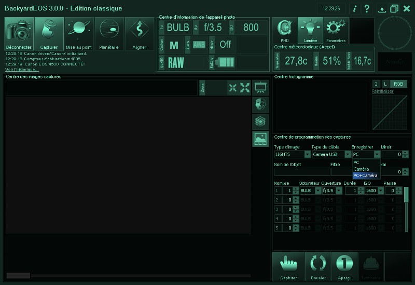Image resolution: width=415 pixels, height=285 pixels.
Task: Click the M camera mode indicator
Action: [174, 45]
